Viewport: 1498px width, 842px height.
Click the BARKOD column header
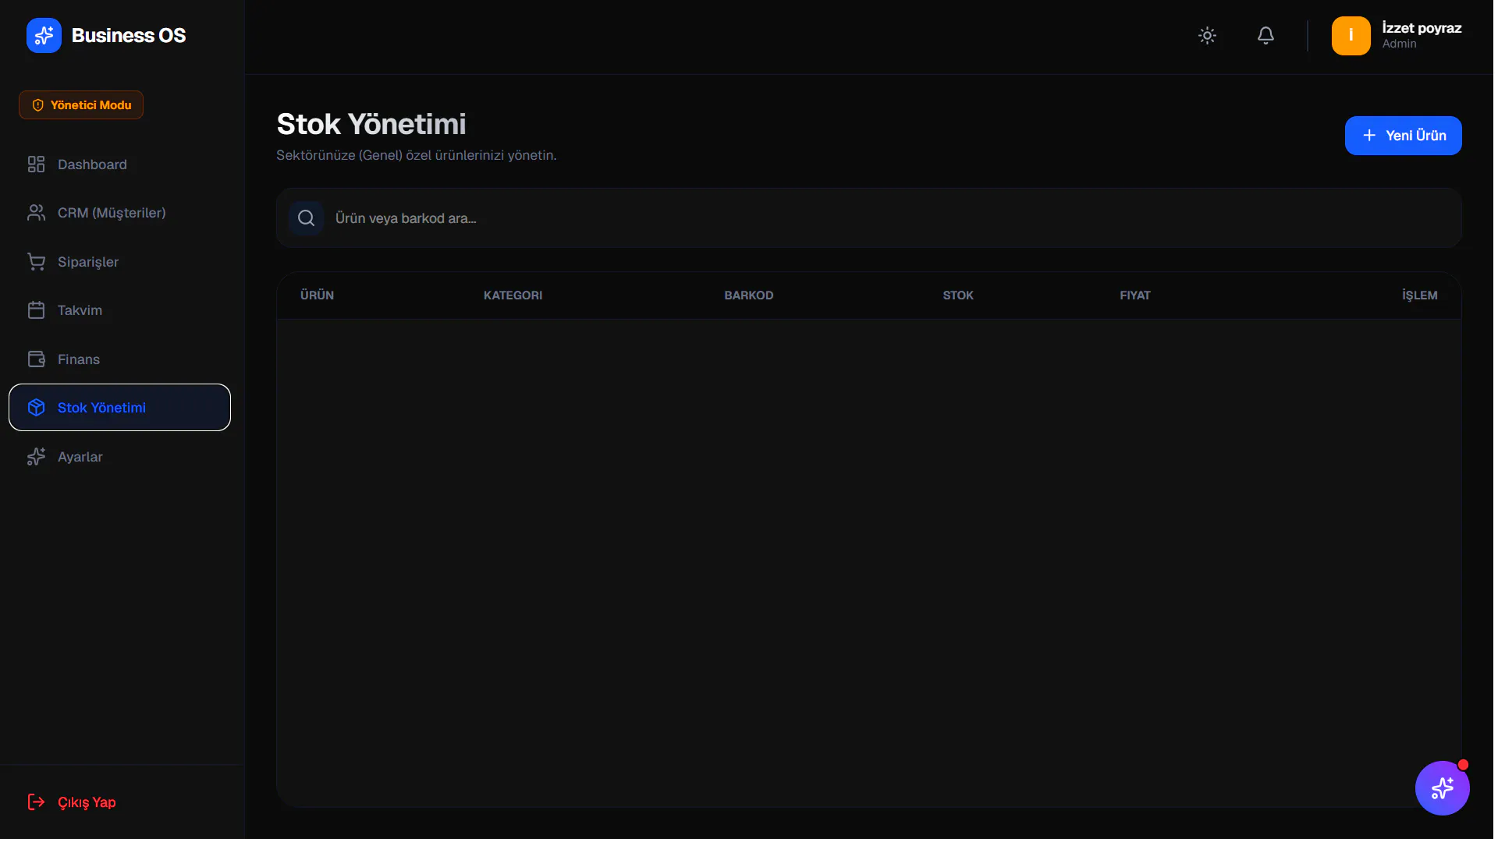coord(748,295)
